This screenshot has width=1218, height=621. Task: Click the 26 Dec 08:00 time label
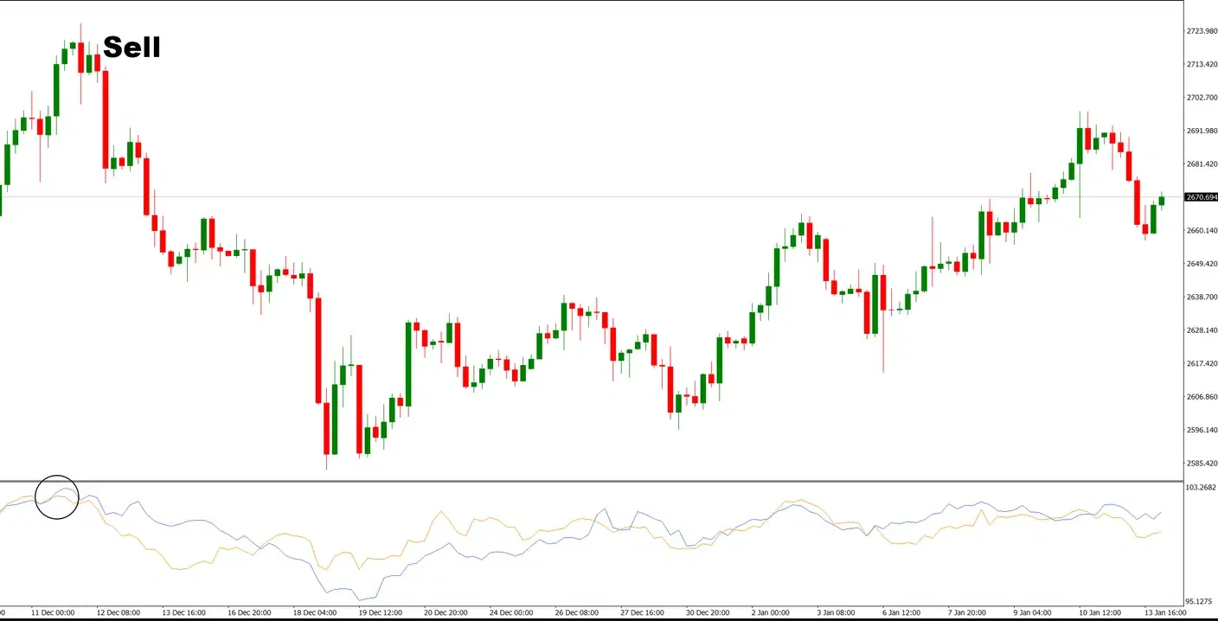coord(576,612)
